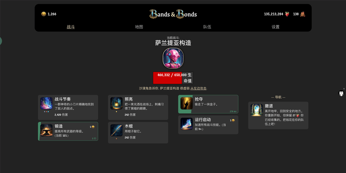The width and height of the screenshot is (346, 173).
Task: Click the strawberry currency icon
Action: tap(287, 14)
